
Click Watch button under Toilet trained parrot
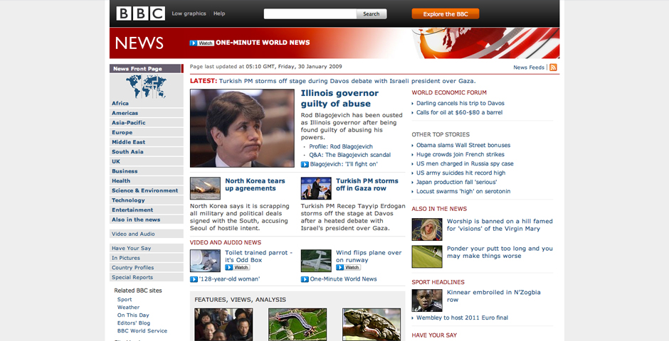pos(237,267)
